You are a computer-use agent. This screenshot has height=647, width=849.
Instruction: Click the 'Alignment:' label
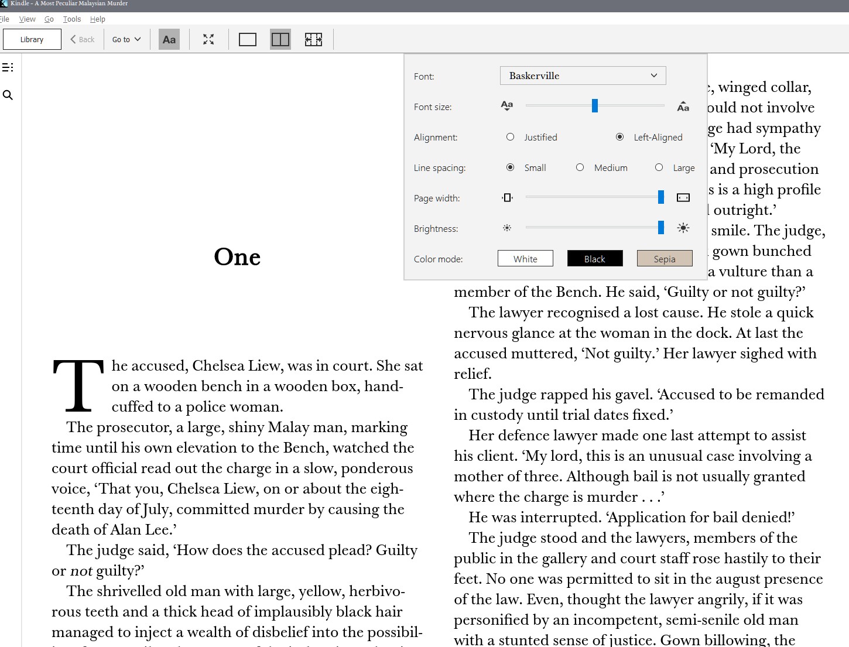[436, 137]
